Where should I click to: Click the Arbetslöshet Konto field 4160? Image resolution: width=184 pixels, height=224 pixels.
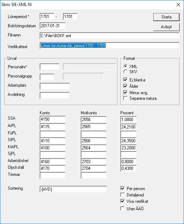click(x=53, y=162)
